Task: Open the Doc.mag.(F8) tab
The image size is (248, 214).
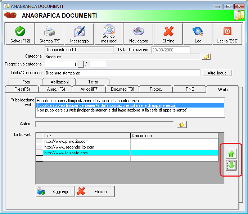Action: pyautogui.click(x=123, y=89)
